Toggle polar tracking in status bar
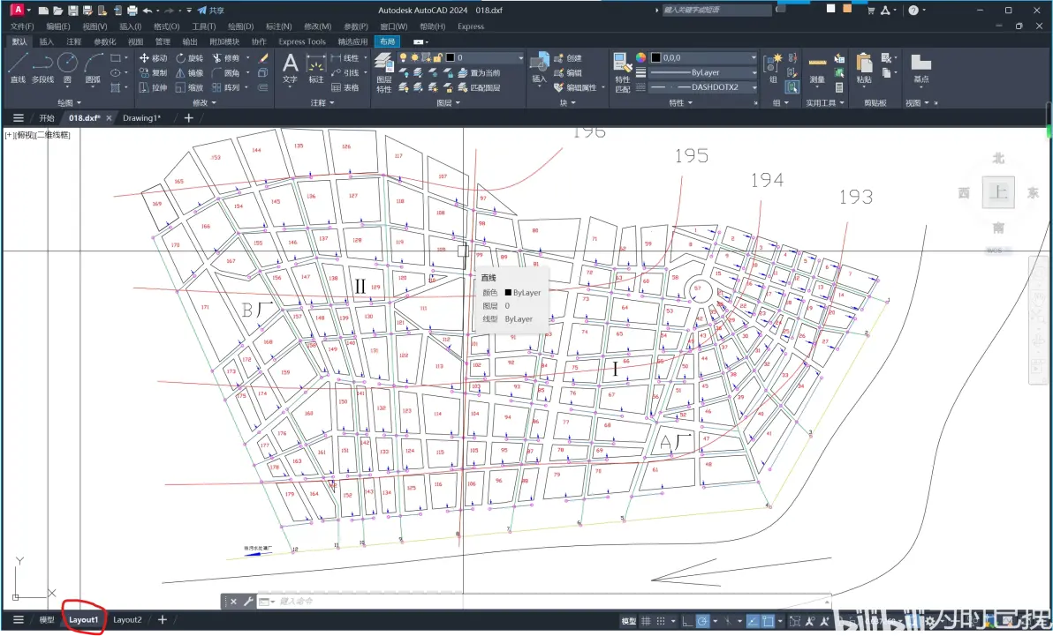 click(702, 621)
